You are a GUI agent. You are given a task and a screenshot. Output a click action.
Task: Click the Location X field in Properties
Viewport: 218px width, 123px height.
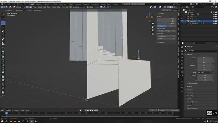pos(204,58)
